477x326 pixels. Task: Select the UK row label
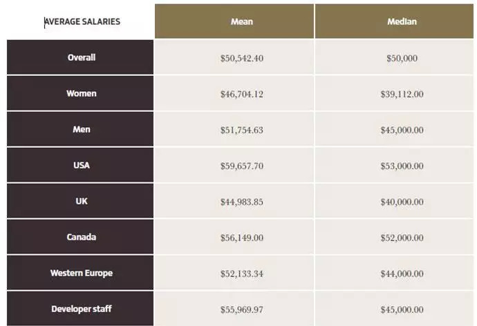(x=82, y=201)
